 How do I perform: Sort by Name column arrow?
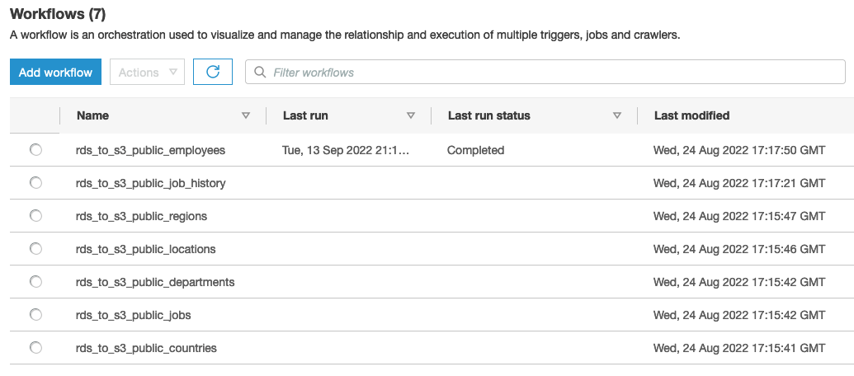coord(245,116)
